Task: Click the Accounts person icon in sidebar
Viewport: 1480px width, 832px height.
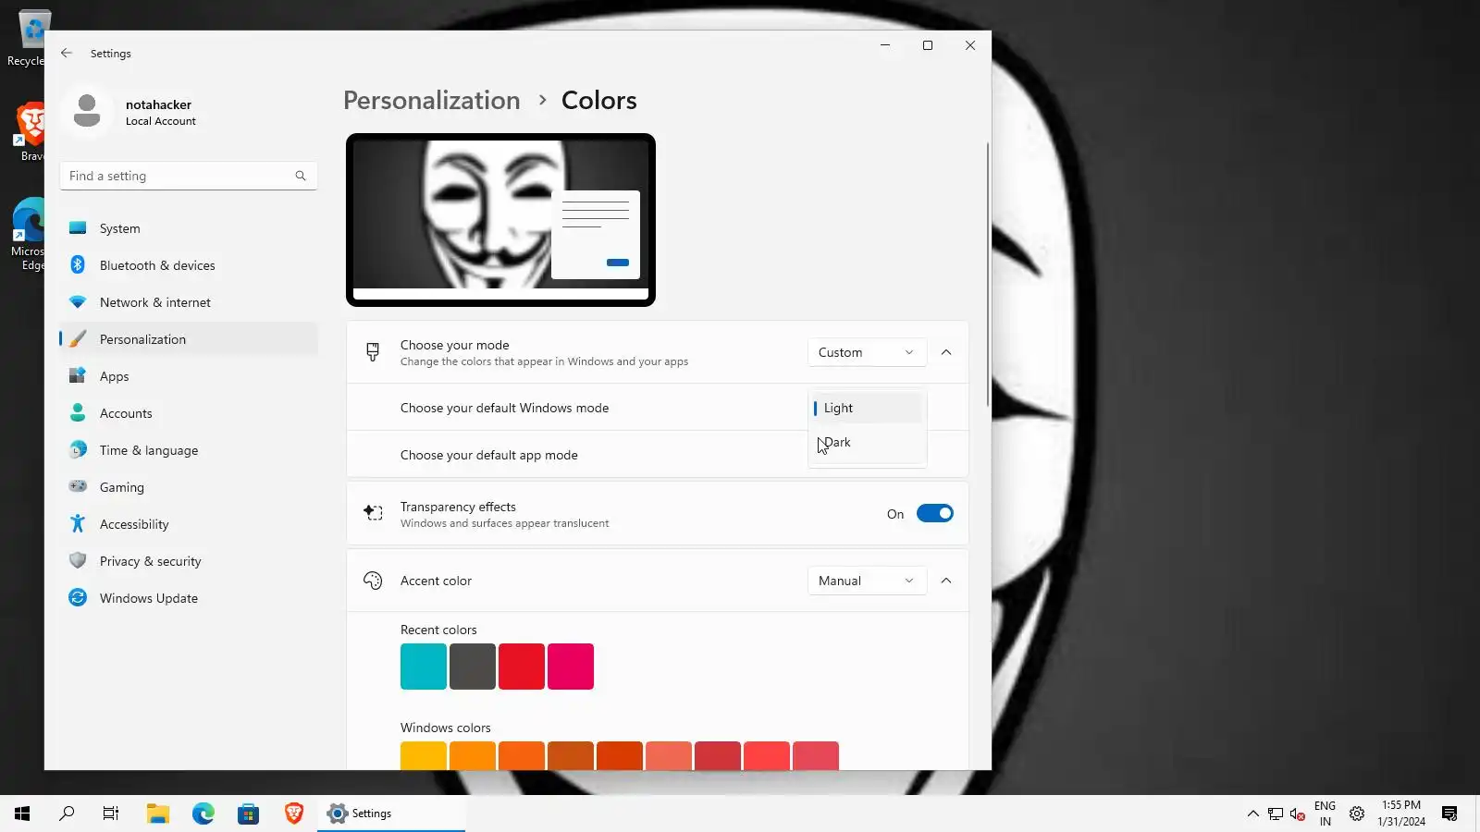Action: [x=78, y=413]
